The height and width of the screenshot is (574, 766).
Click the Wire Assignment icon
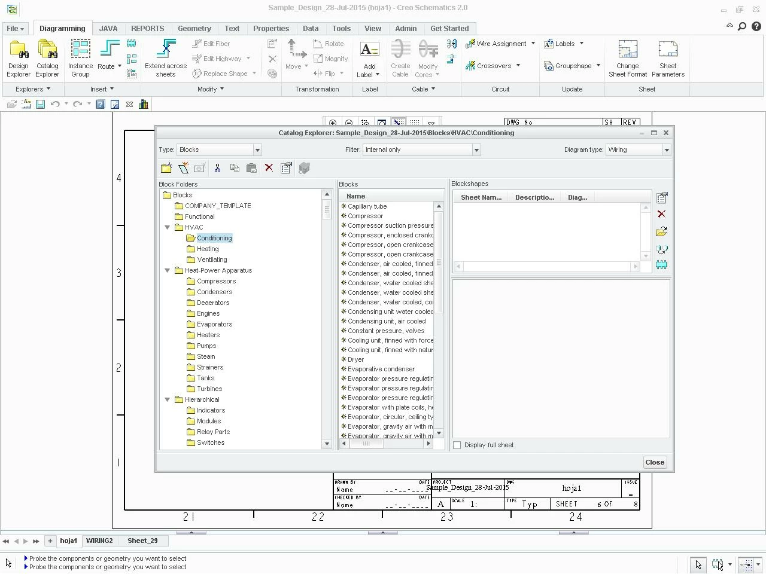click(x=470, y=44)
